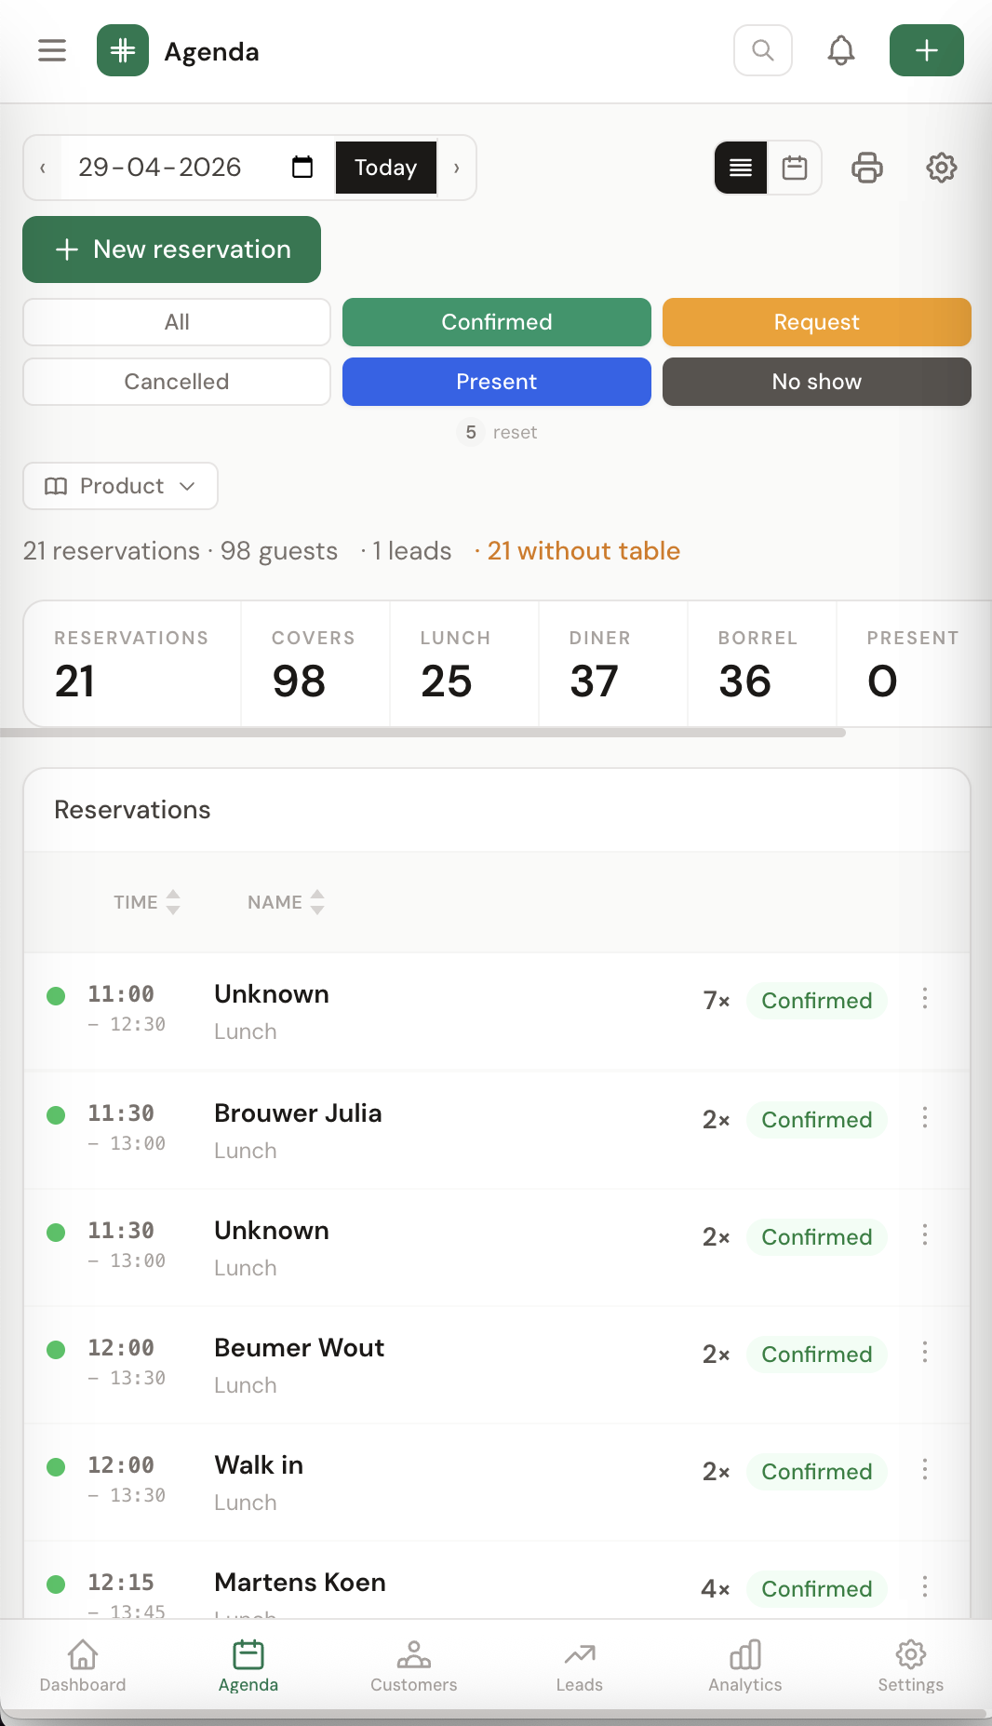The width and height of the screenshot is (992, 1726).
Task: Open the hamburger navigation menu
Action: [x=51, y=51]
